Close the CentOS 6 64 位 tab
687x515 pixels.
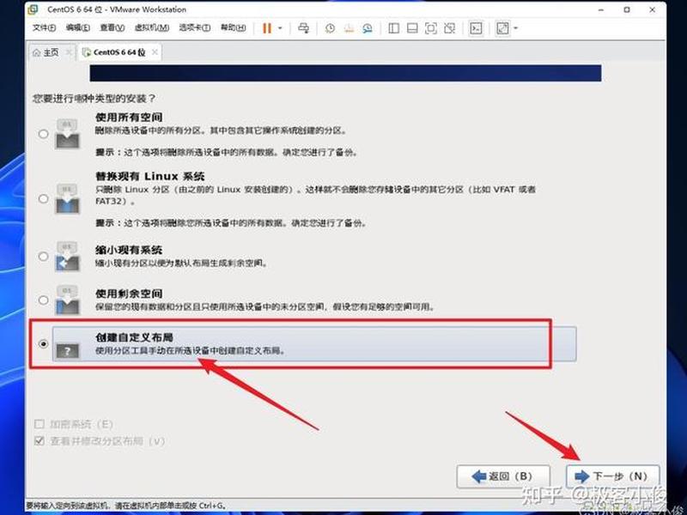click(155, 52)
